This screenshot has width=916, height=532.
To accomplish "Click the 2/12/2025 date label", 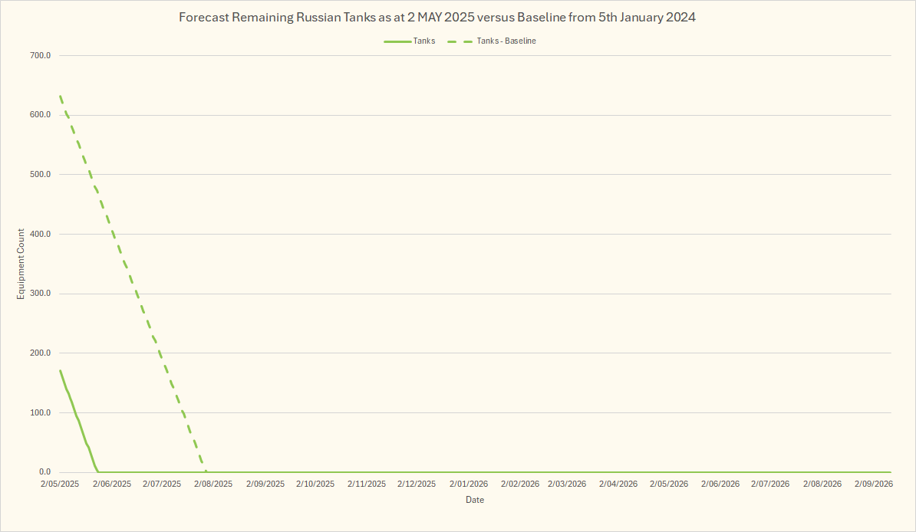I will (x=417, y=484).
